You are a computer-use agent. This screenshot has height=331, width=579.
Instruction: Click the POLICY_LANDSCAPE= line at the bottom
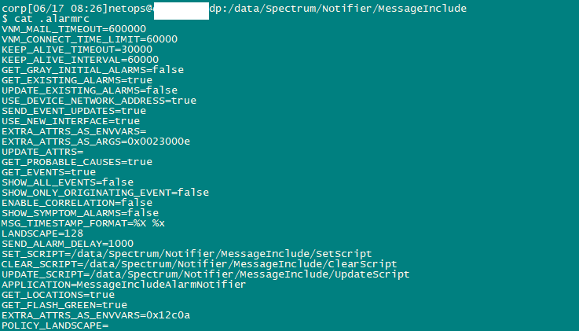tap(55, 325)
